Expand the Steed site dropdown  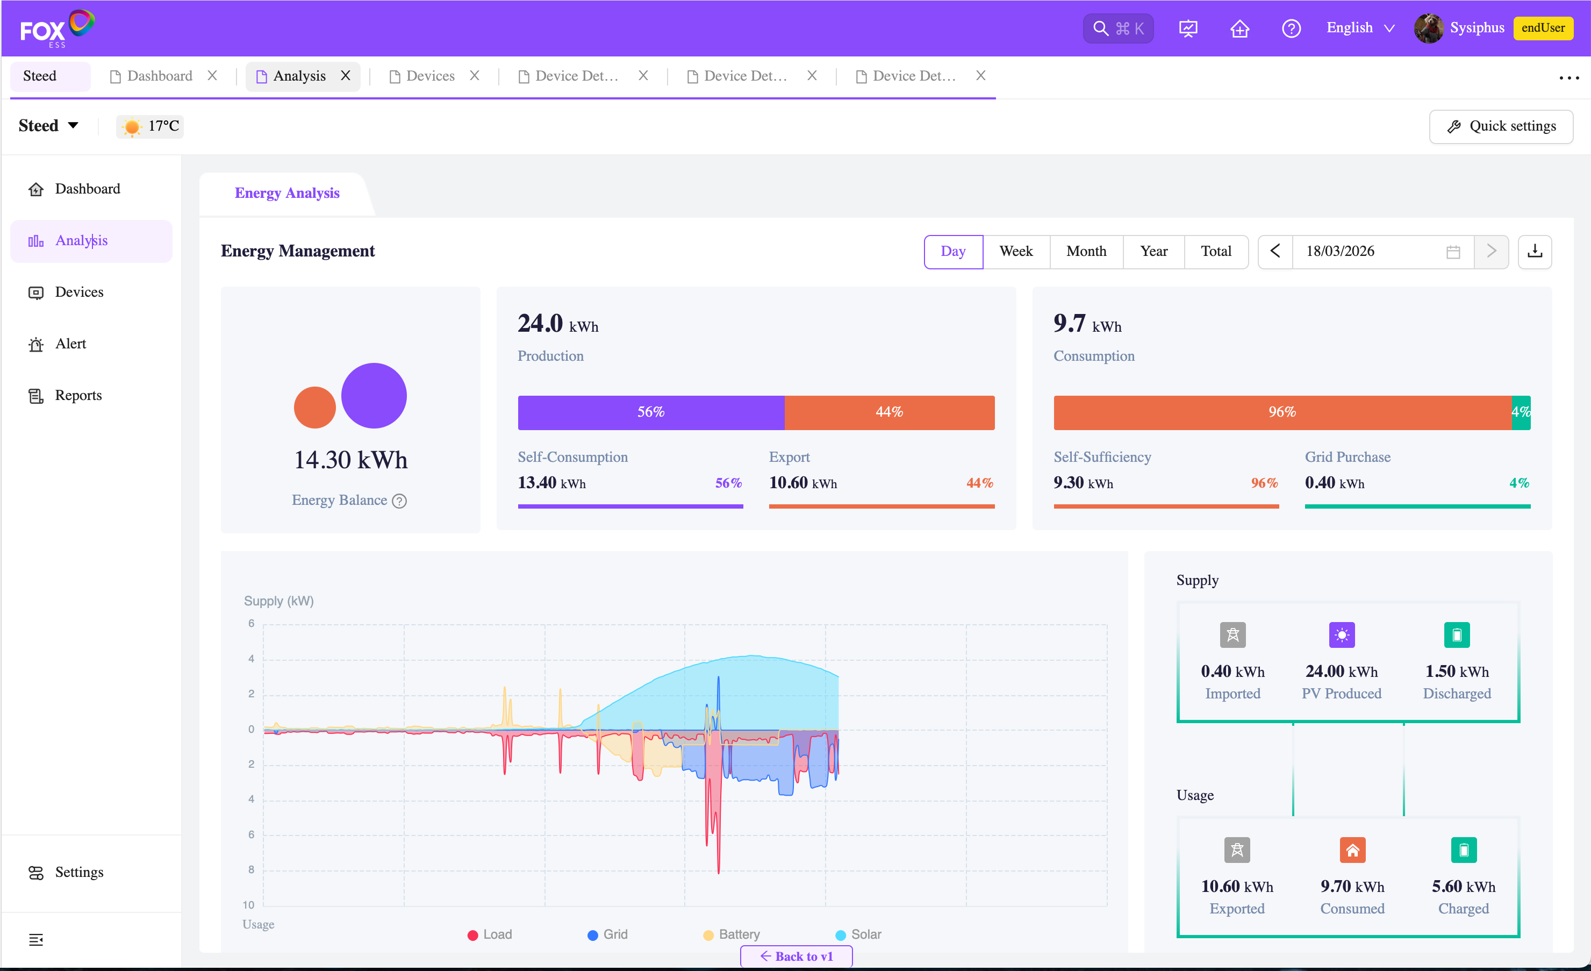pyautogui.click(x=49, y=125)
